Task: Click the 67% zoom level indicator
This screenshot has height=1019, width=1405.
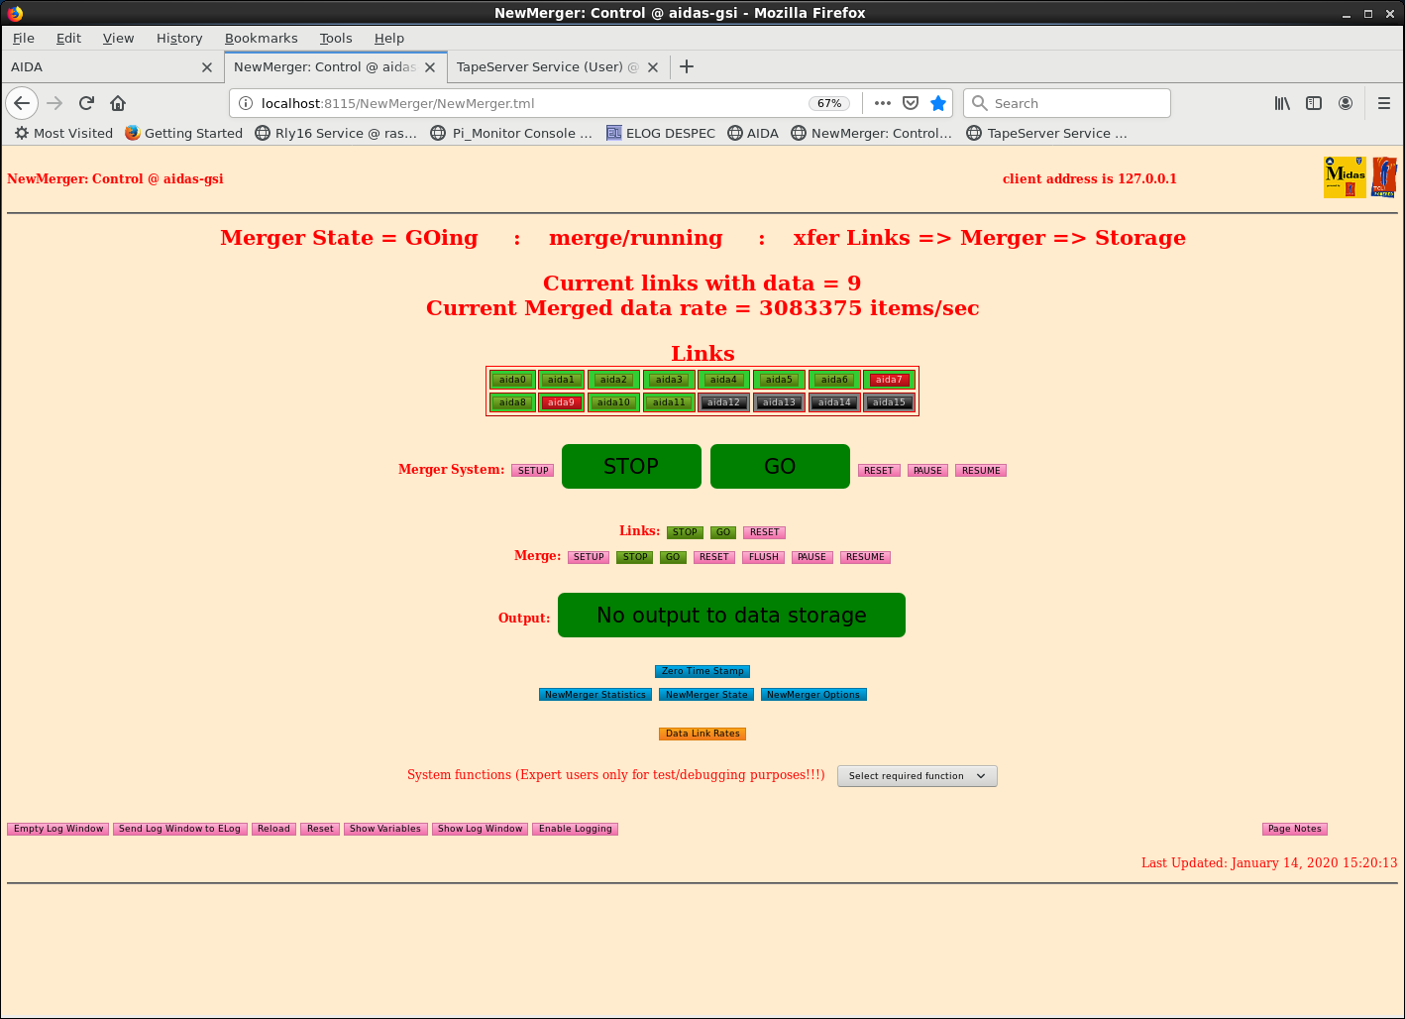Action: point(829,103)
